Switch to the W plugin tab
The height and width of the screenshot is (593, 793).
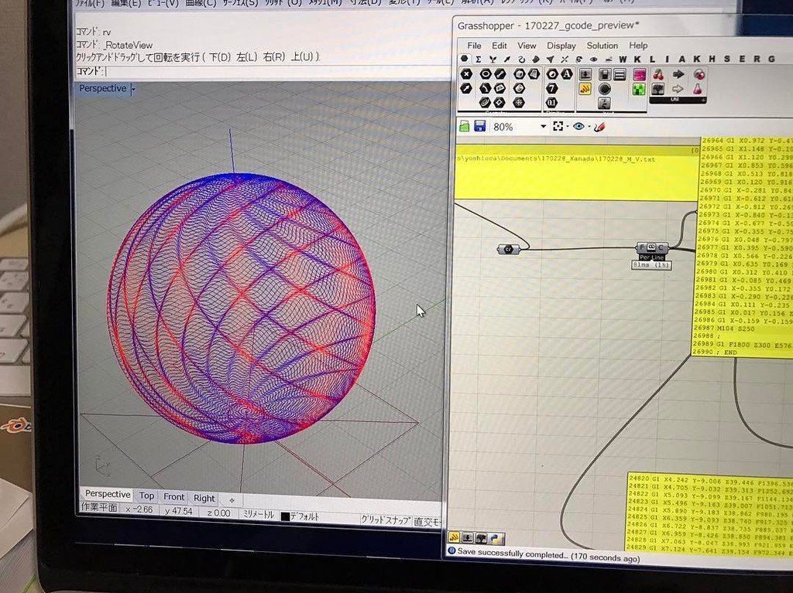(x=623, y=59)
